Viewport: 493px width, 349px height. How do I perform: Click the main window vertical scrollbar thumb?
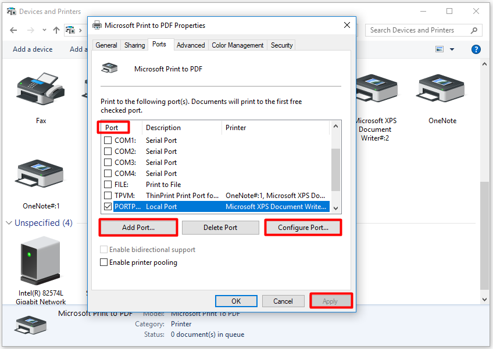[x=484, y=236]
